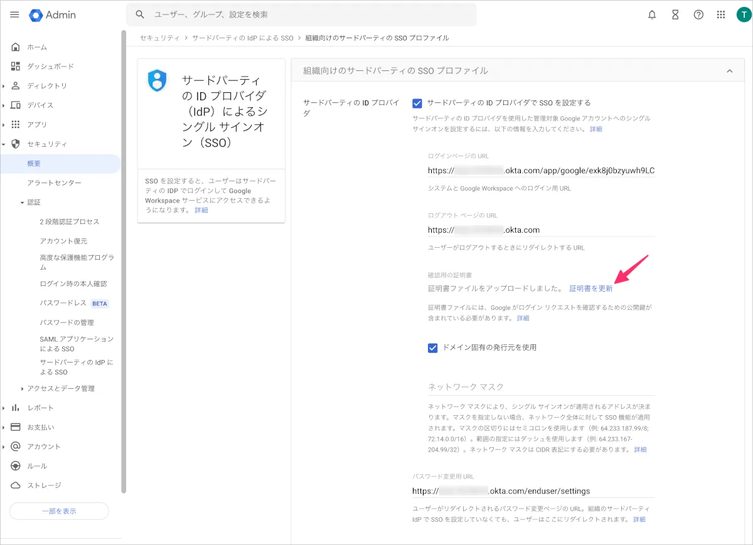Click the ホーム home icon in sidebar
The height and width of the screenshot is (545, 753).
[16, 47]
